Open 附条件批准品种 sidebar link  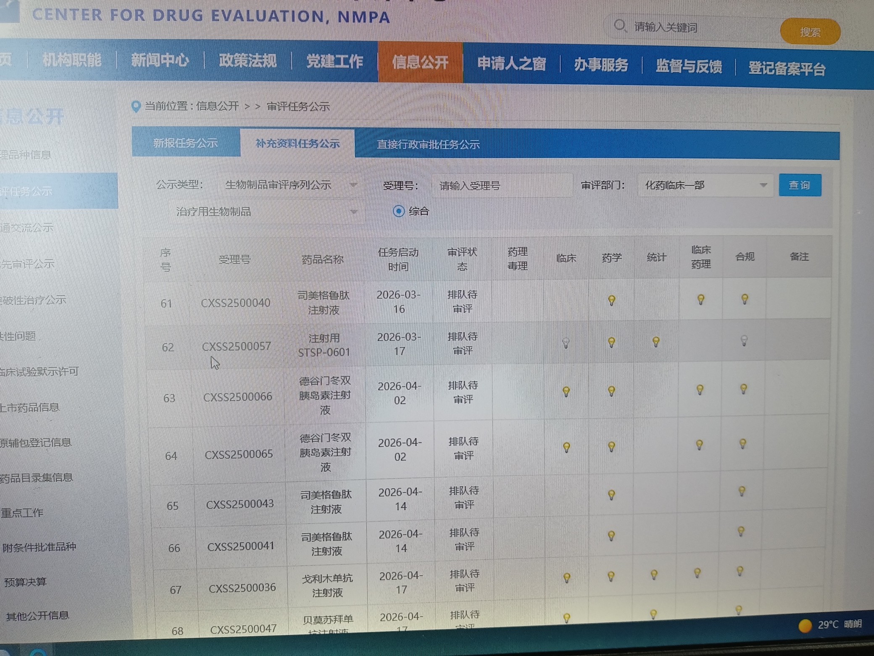point(39,547)
